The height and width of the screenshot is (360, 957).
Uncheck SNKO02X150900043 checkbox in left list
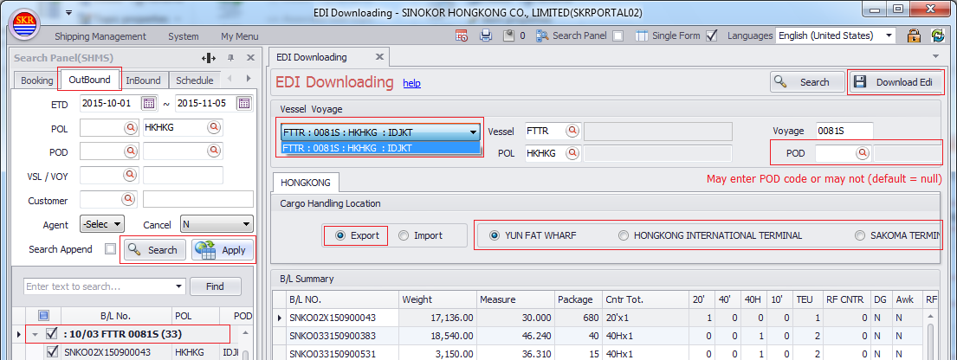pos(53,351)
